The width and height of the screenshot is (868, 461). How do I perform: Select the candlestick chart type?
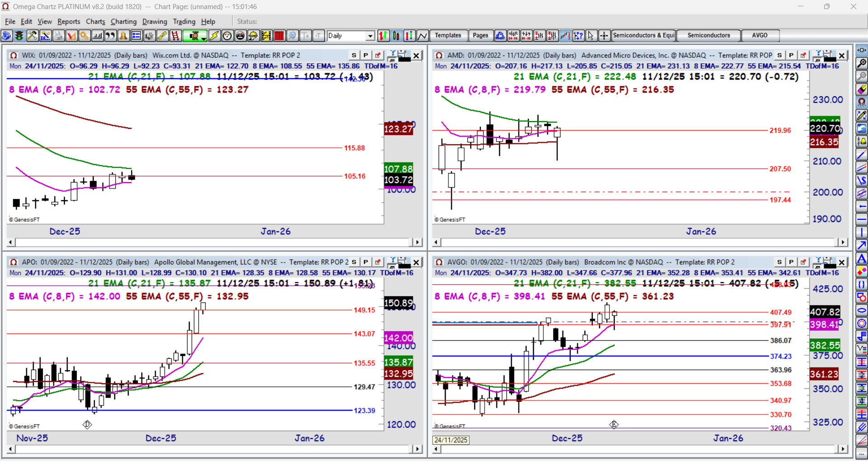click(396, 36)
